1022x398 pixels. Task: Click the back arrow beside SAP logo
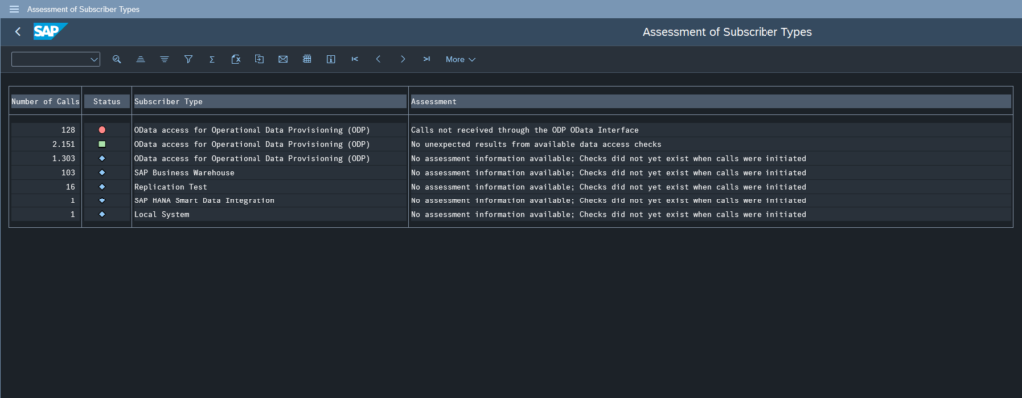point(18,31)
